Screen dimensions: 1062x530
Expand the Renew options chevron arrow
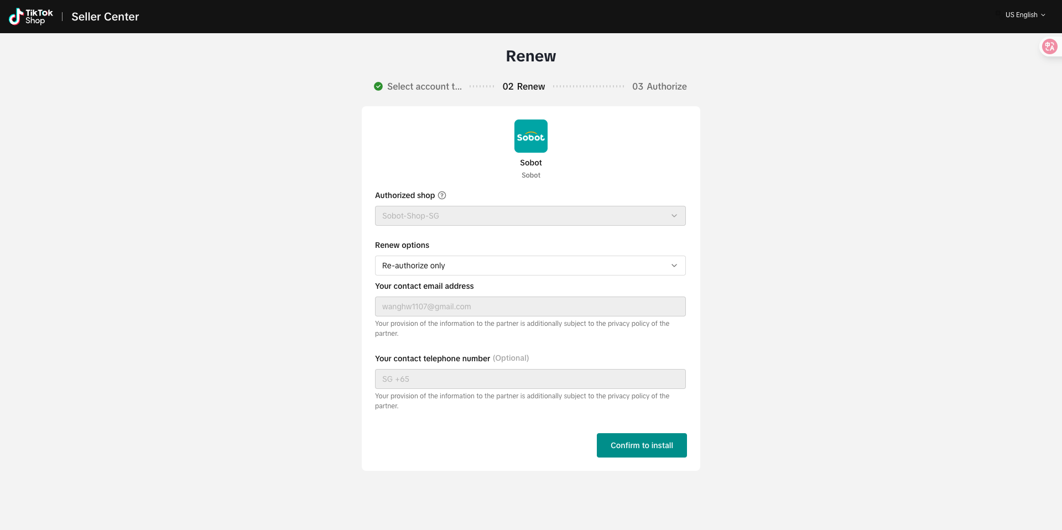[674, 266]
